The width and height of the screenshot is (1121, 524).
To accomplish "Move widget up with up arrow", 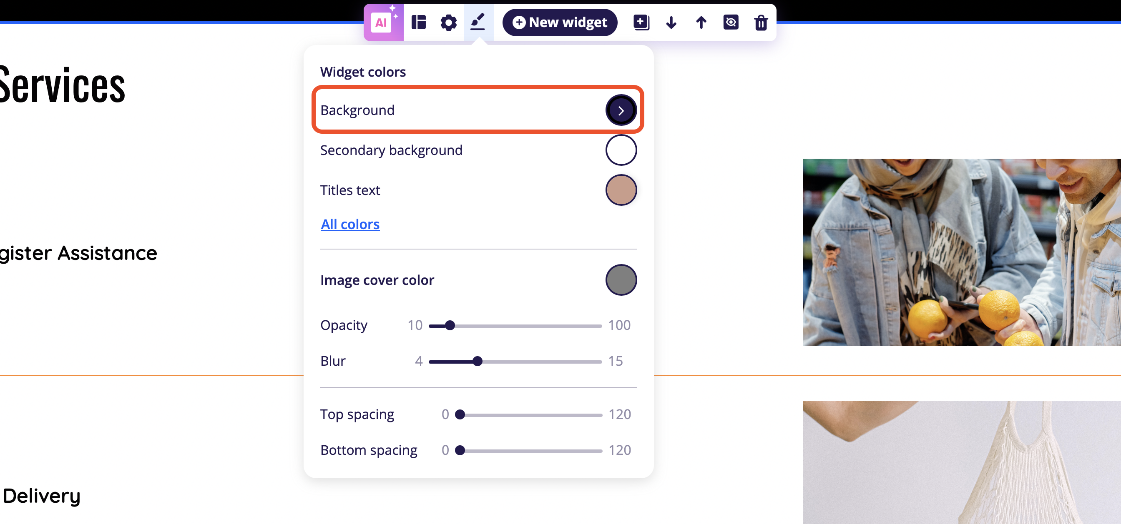I will [701, 22].
